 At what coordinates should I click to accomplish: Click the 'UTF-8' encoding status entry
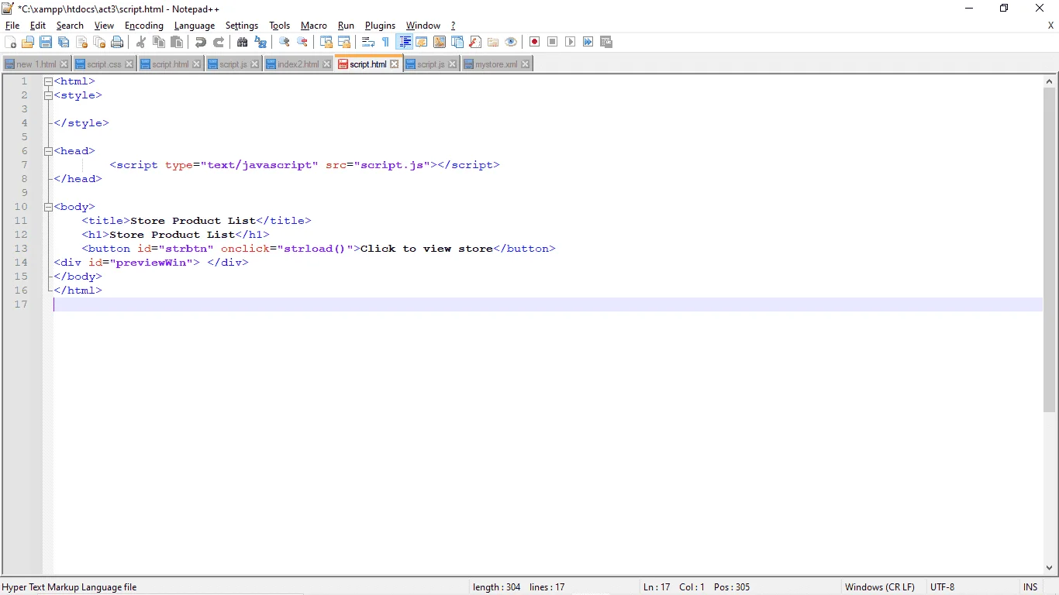point(943,587)
